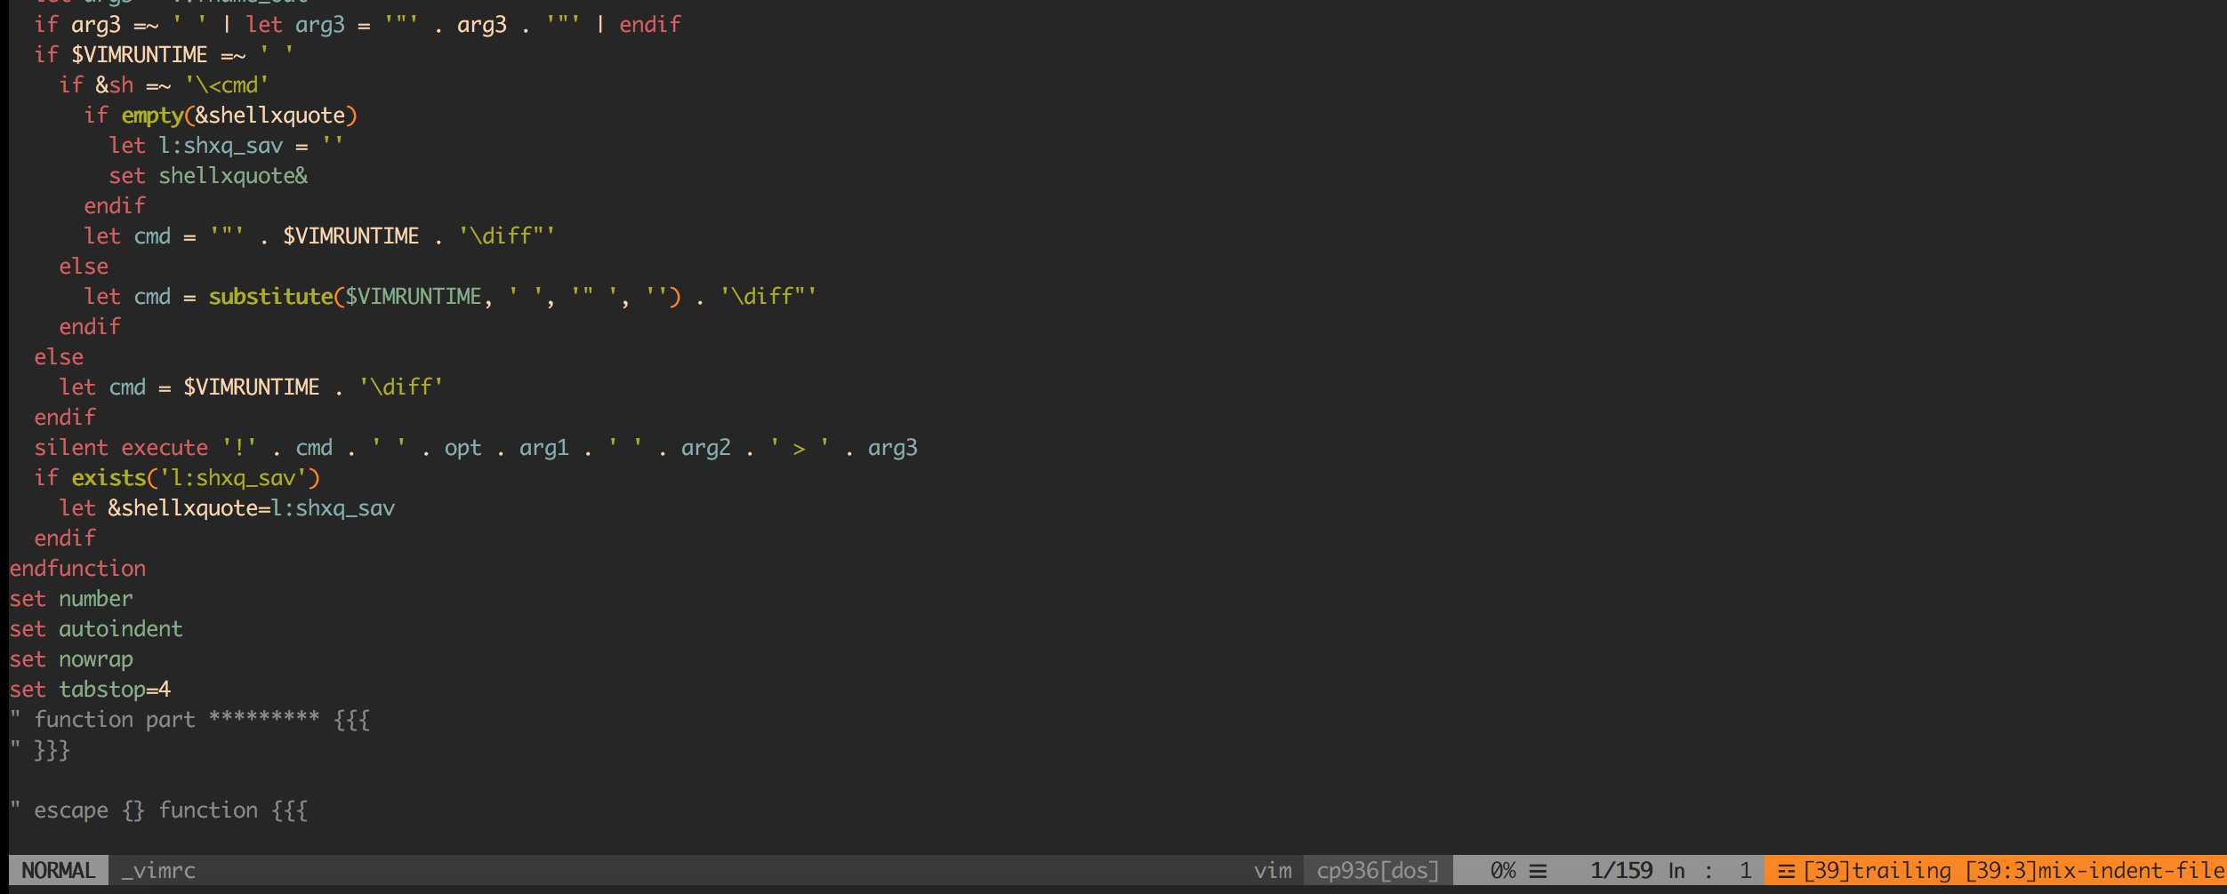Click the [39]trailing whitespace warning

1877,870
